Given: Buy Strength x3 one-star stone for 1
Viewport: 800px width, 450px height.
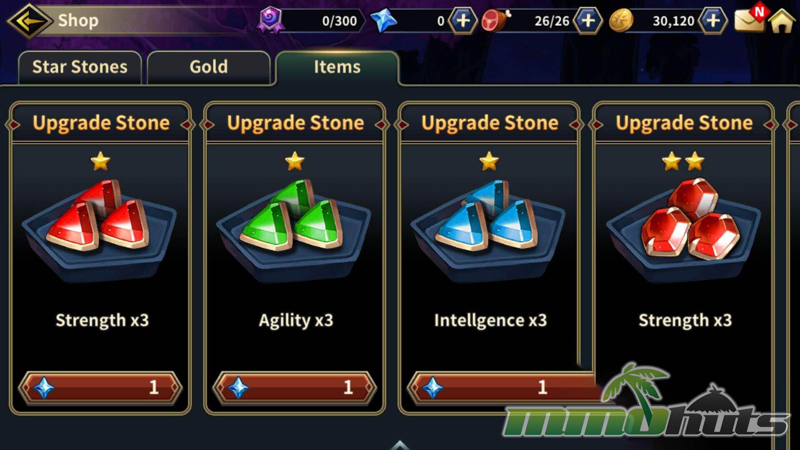Looking at the screenshot, I should coord(100,388).
